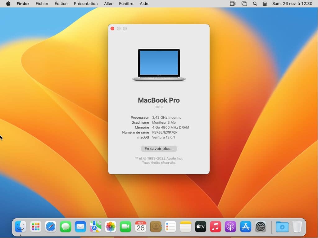Viewport: 318px width, 238px height.
Task: Start FaceTime from the Dock
Action: [125, 227]
